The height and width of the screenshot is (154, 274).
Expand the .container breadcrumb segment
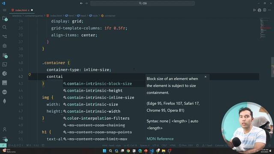tap(108, 16)
